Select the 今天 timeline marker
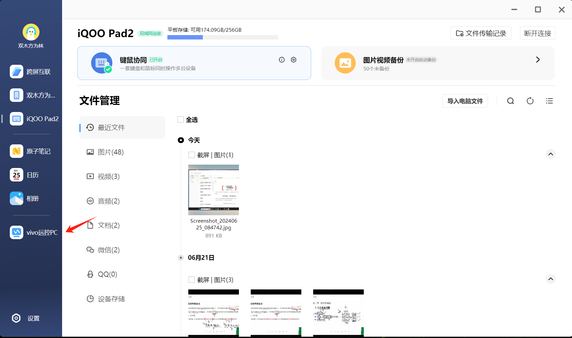Screen dimensions: 572x338 (181, 140)
